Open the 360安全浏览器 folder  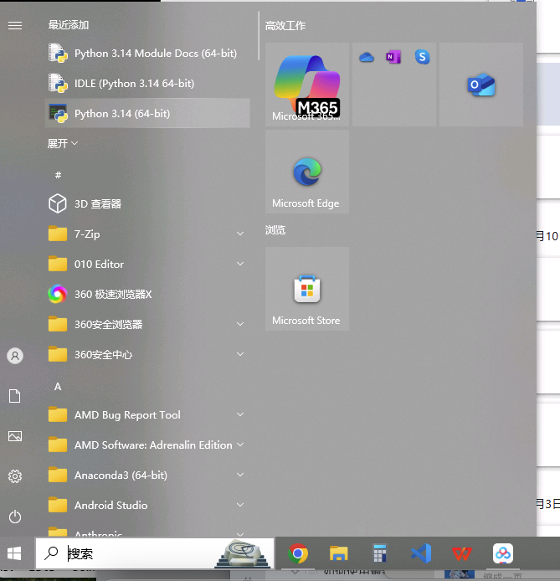[x=147, y=324]
